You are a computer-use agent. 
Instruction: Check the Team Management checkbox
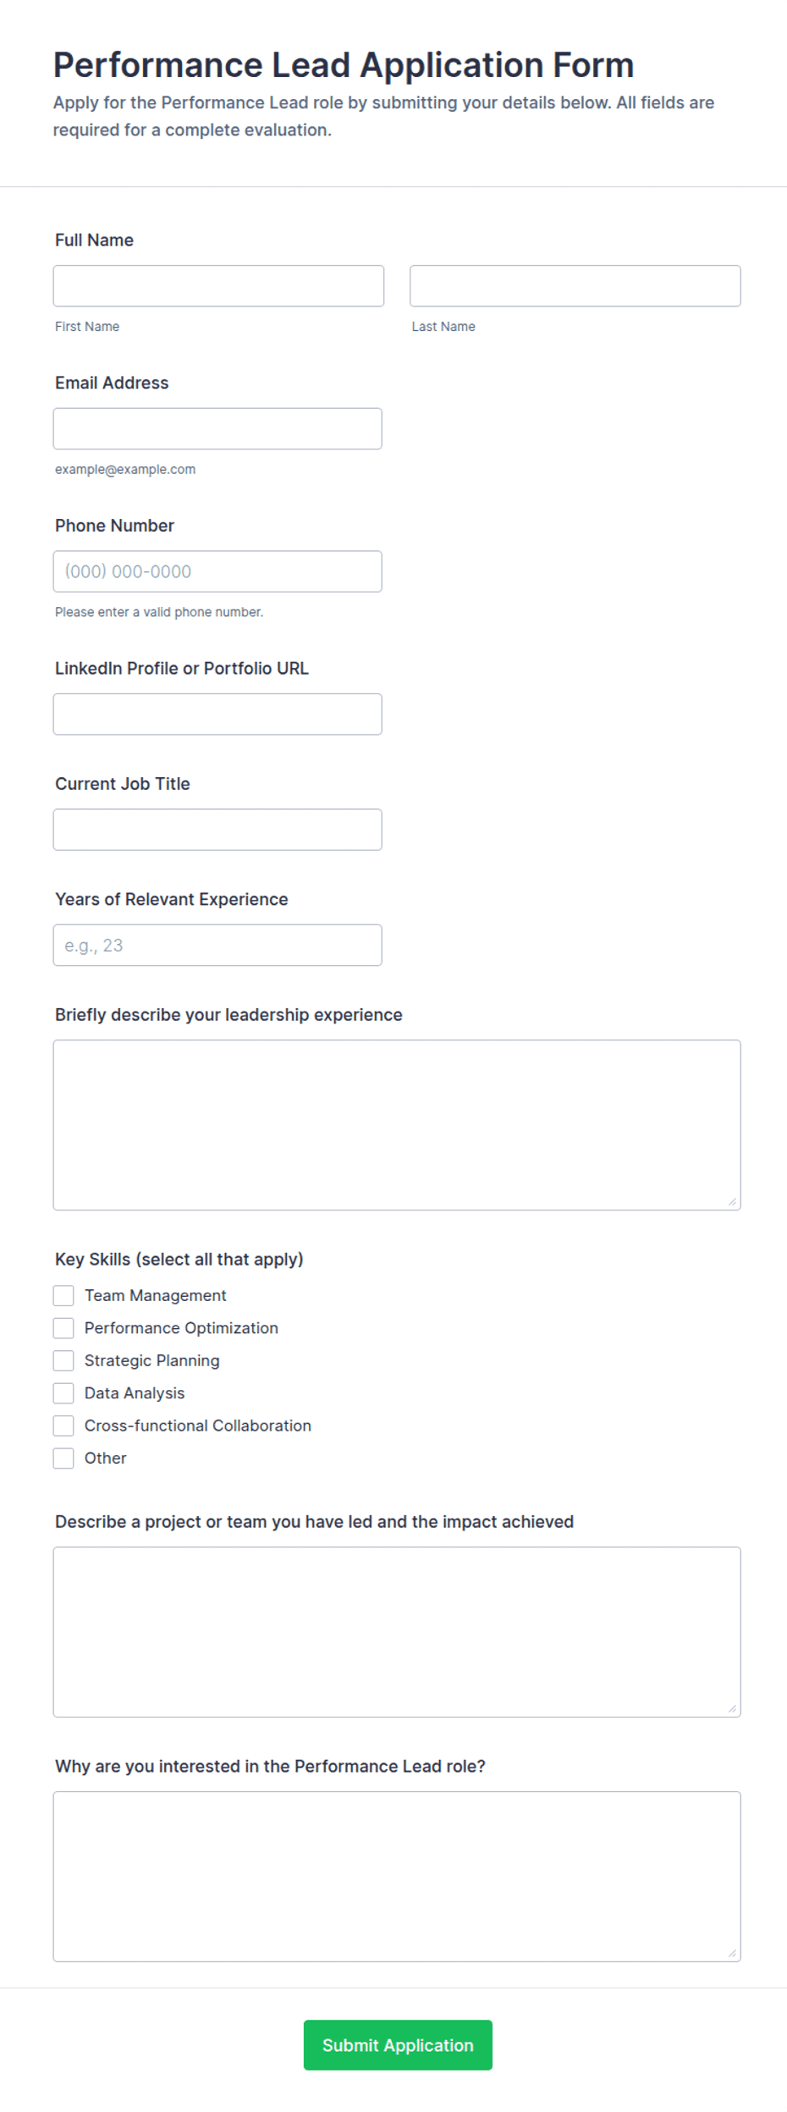63,1296
